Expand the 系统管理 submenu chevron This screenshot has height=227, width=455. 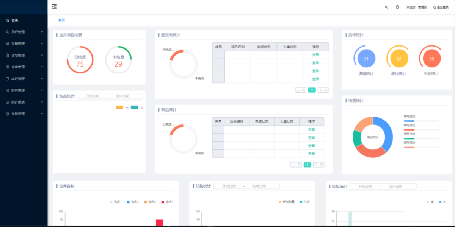coord(42,114)
